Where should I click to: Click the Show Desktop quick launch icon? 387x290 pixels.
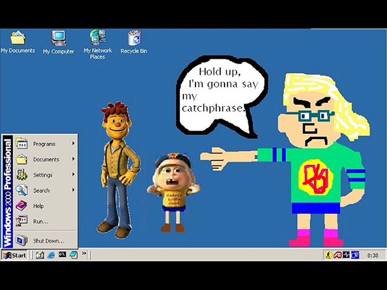point(40,255)
